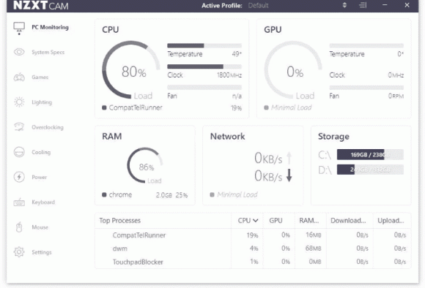Click the Network card title

tap(227, 136)
